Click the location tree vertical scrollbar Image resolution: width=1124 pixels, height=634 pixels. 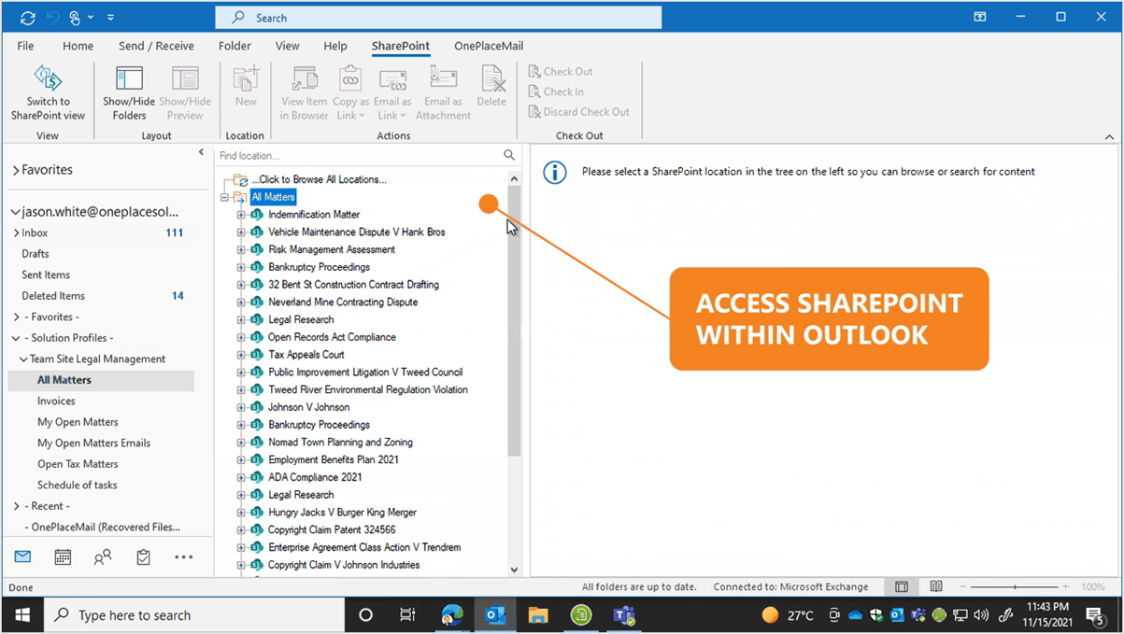[x=514, y=320]
